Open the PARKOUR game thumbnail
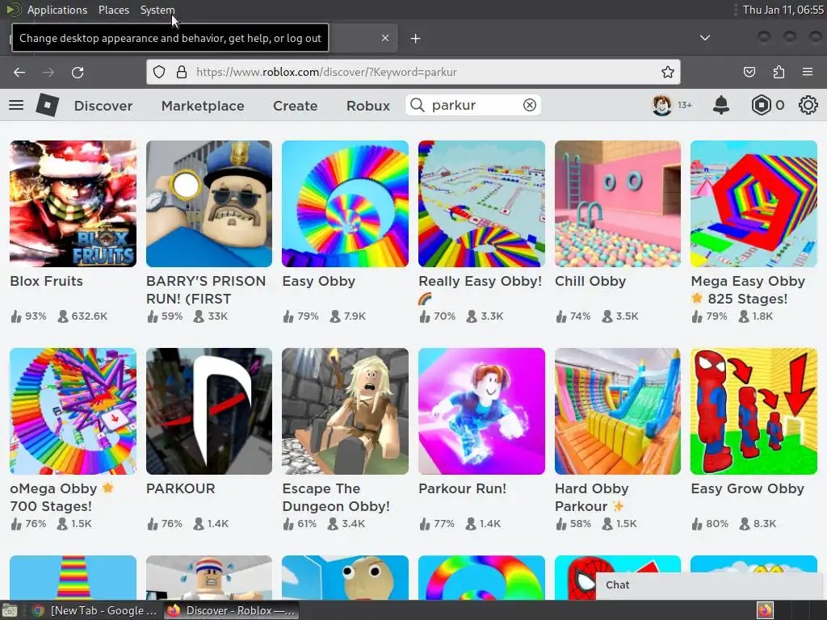 tap(209, 411)
